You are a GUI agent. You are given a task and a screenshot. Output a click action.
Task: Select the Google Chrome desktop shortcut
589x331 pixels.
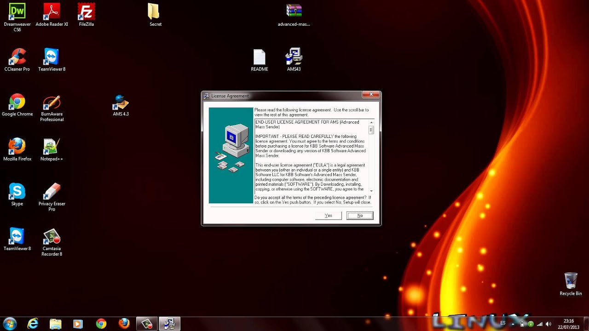pyautogui.click(x=17, y=105)
